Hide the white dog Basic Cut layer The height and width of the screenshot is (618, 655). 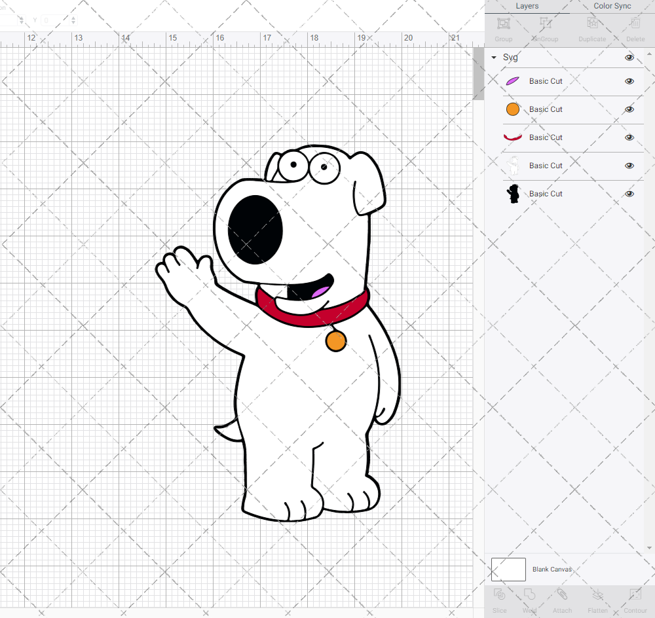[x=629, y=166]
